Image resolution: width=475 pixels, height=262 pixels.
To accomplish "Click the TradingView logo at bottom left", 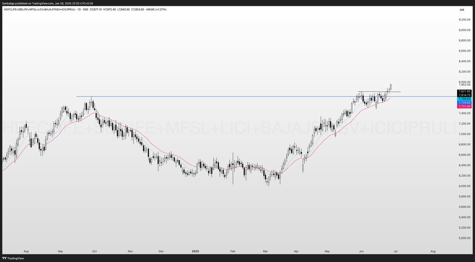I will tap(13, 258).
